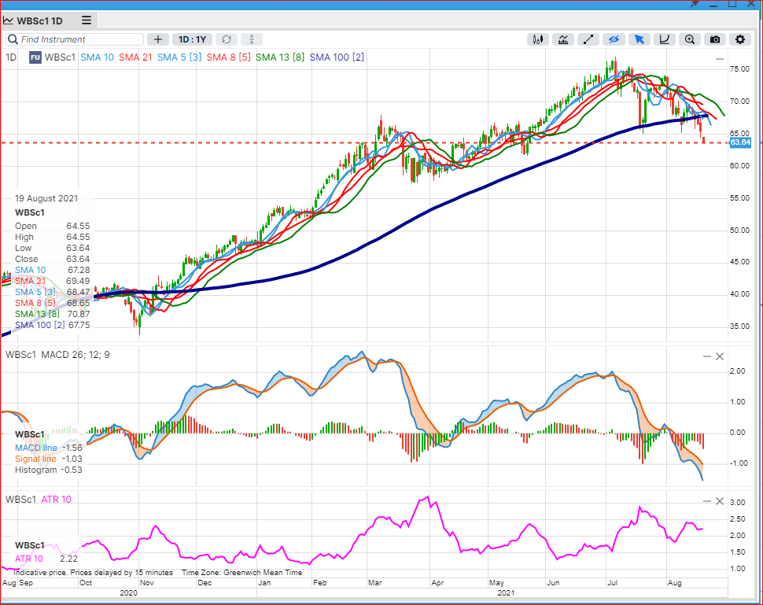Switch the chart axis scale curve tool
Image resolution: width=763 pixels, height=605 pixels.
pos(664,39)
